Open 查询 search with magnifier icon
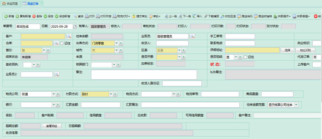The image size is (322, 139). [x=75, y=16]
